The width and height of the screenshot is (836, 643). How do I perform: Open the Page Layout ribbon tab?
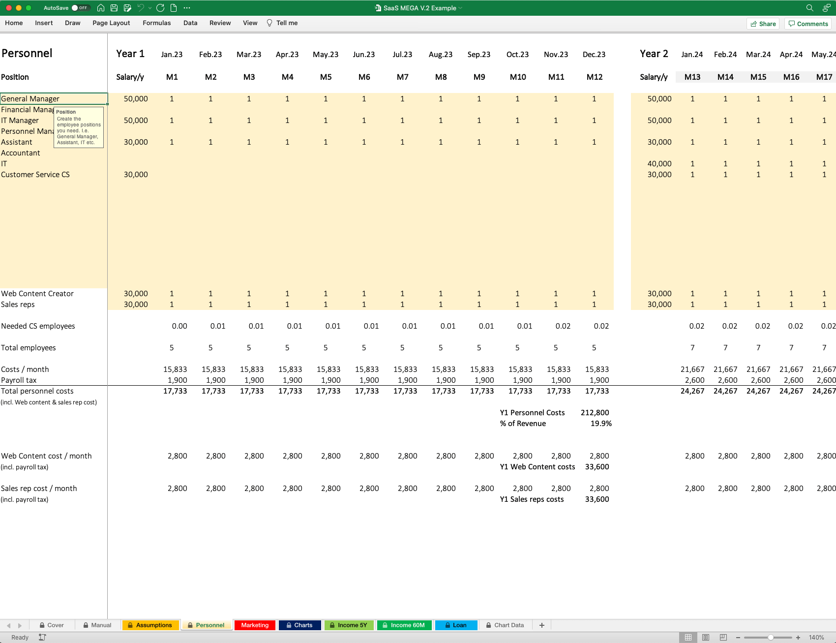pyautogui.click(x=111, y=23)
